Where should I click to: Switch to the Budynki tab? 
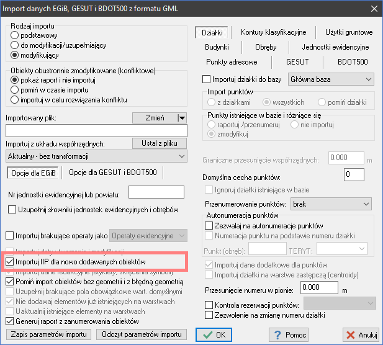pos(217,47)
